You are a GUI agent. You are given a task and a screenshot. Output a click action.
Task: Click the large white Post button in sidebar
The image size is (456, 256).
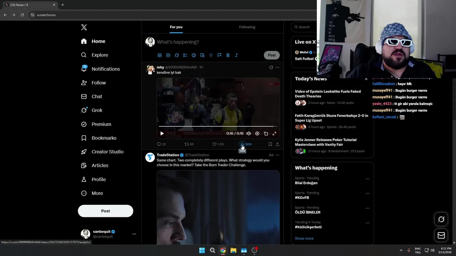coord(105,211)
